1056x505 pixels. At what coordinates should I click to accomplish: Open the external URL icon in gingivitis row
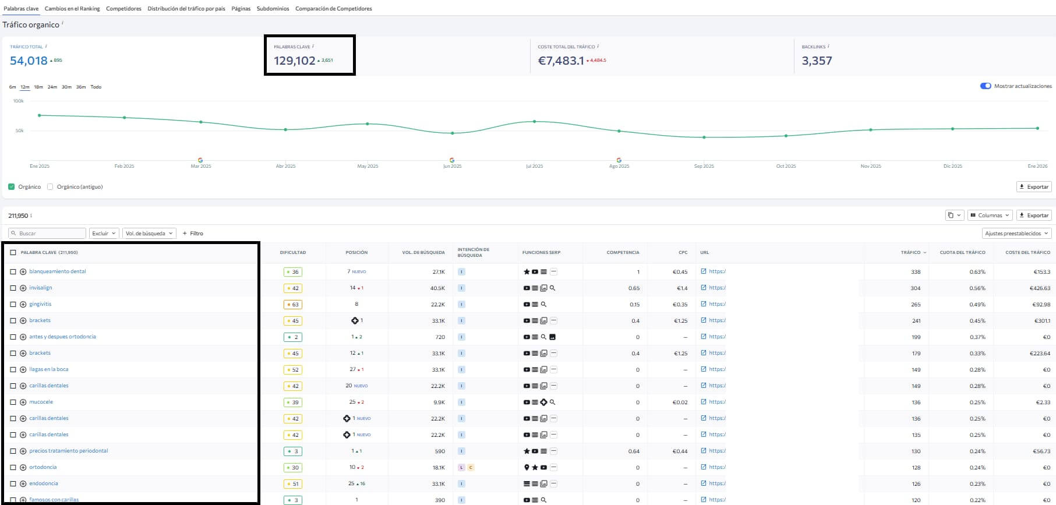tap(704, 304)
